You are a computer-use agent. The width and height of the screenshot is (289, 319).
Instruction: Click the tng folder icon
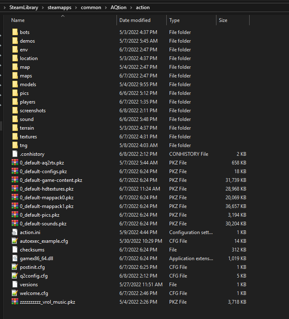15,145
